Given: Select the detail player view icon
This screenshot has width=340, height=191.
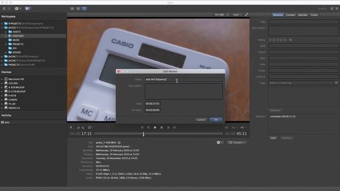Looking at the screenshot, I should [84, 8].
